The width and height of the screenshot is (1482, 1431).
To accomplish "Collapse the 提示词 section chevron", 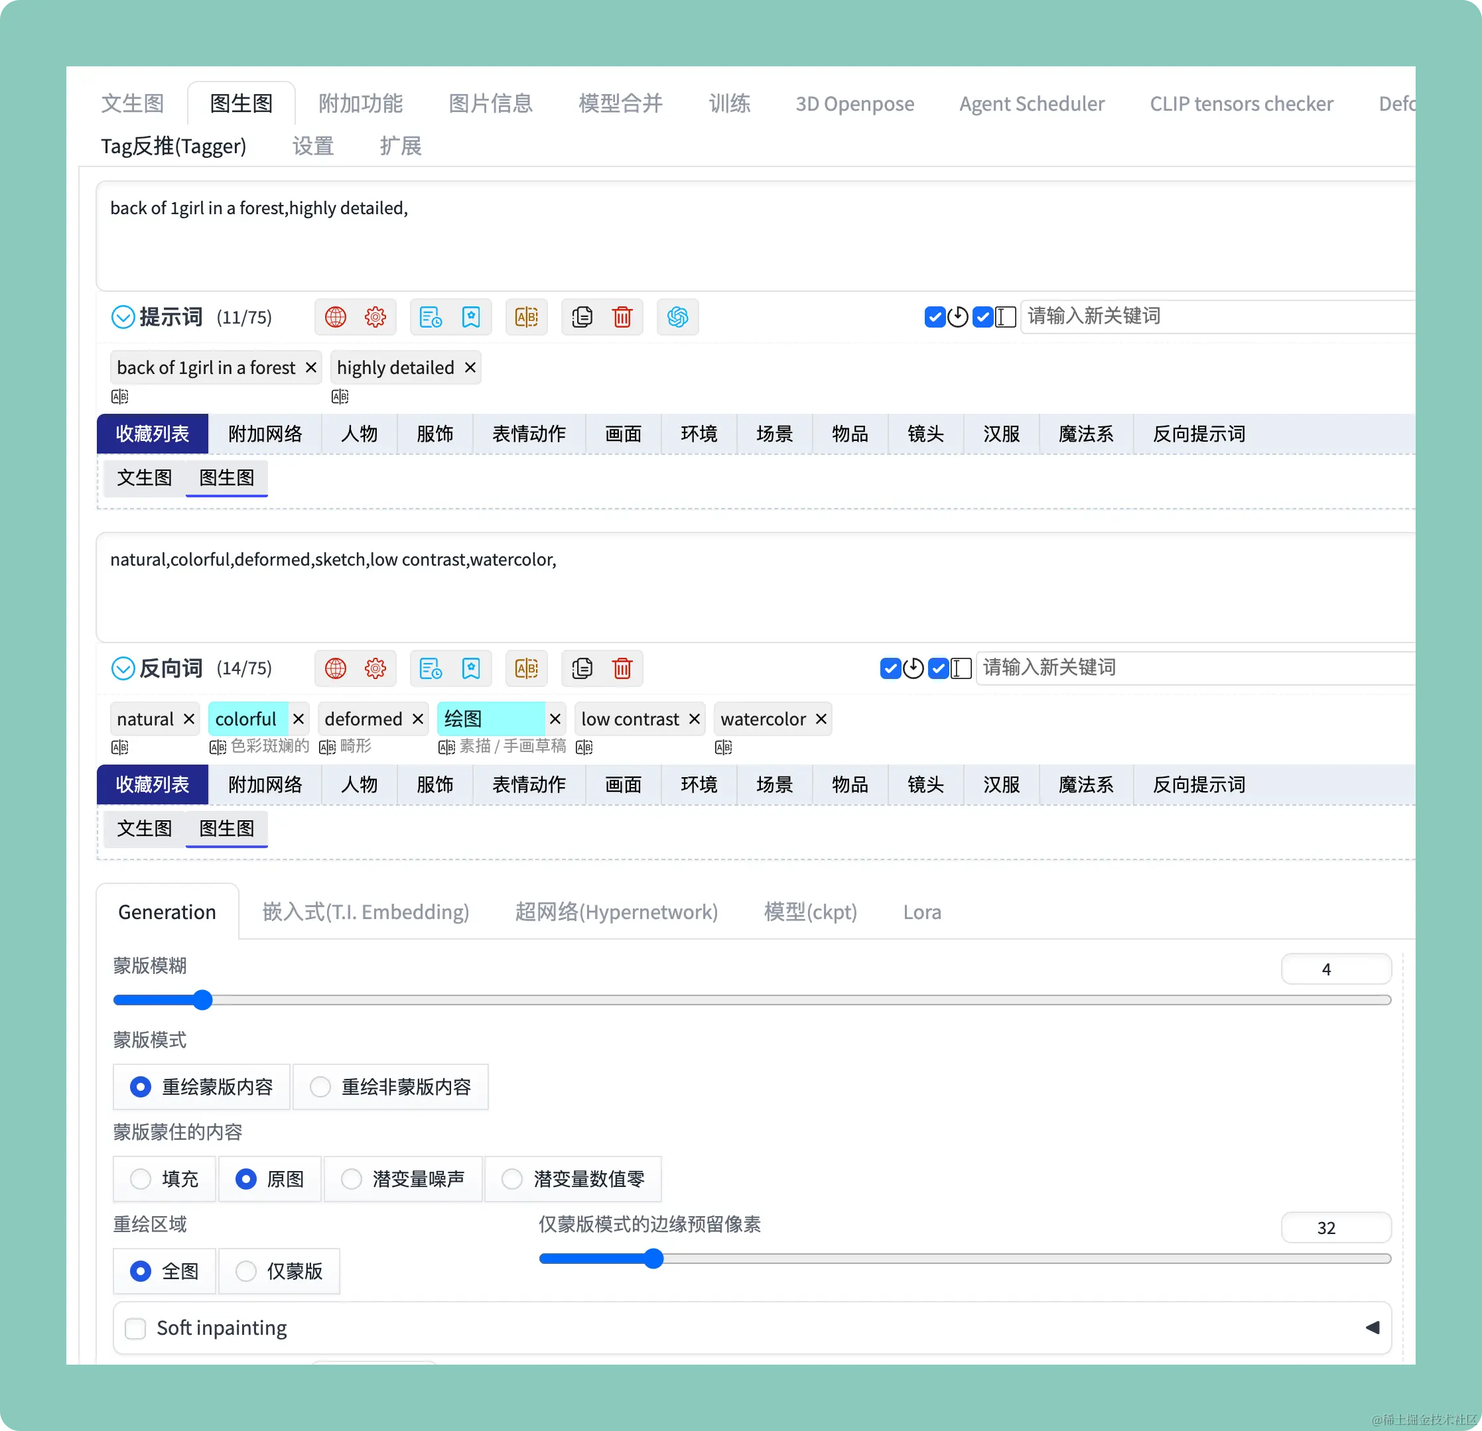I will tap(123, 317).
